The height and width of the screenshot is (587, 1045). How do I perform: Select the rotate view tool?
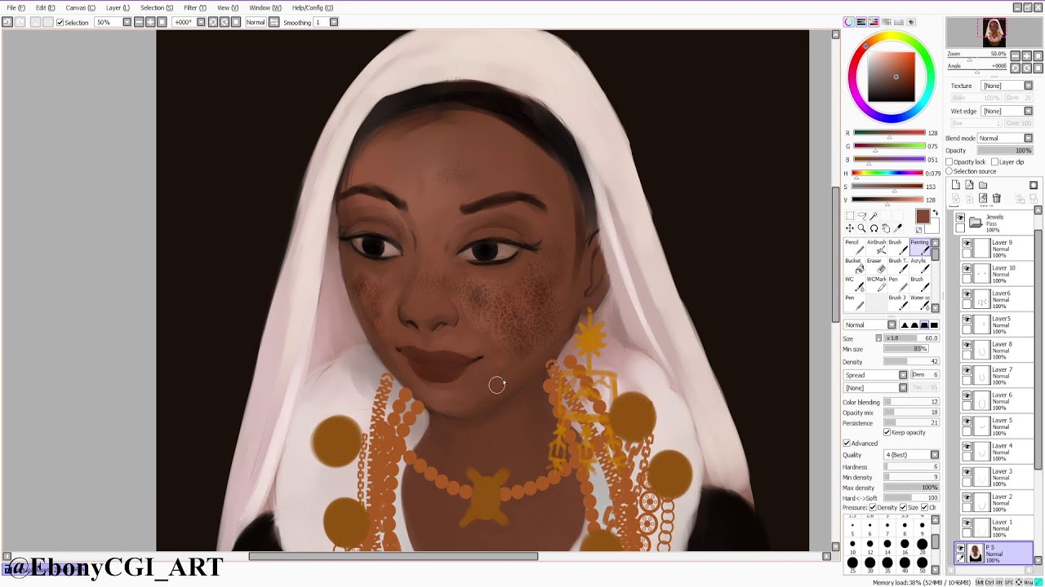874,228
